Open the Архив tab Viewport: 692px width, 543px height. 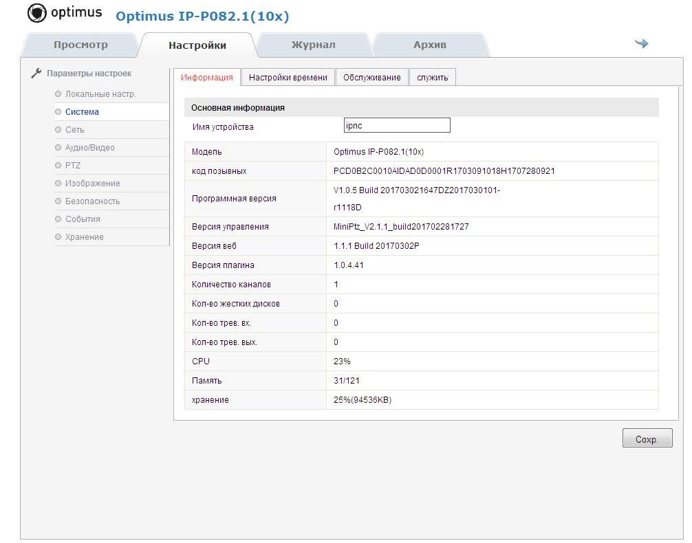click(x=429, y=45)
